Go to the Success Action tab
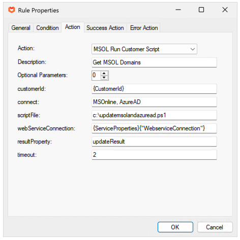 click(105, 28)
